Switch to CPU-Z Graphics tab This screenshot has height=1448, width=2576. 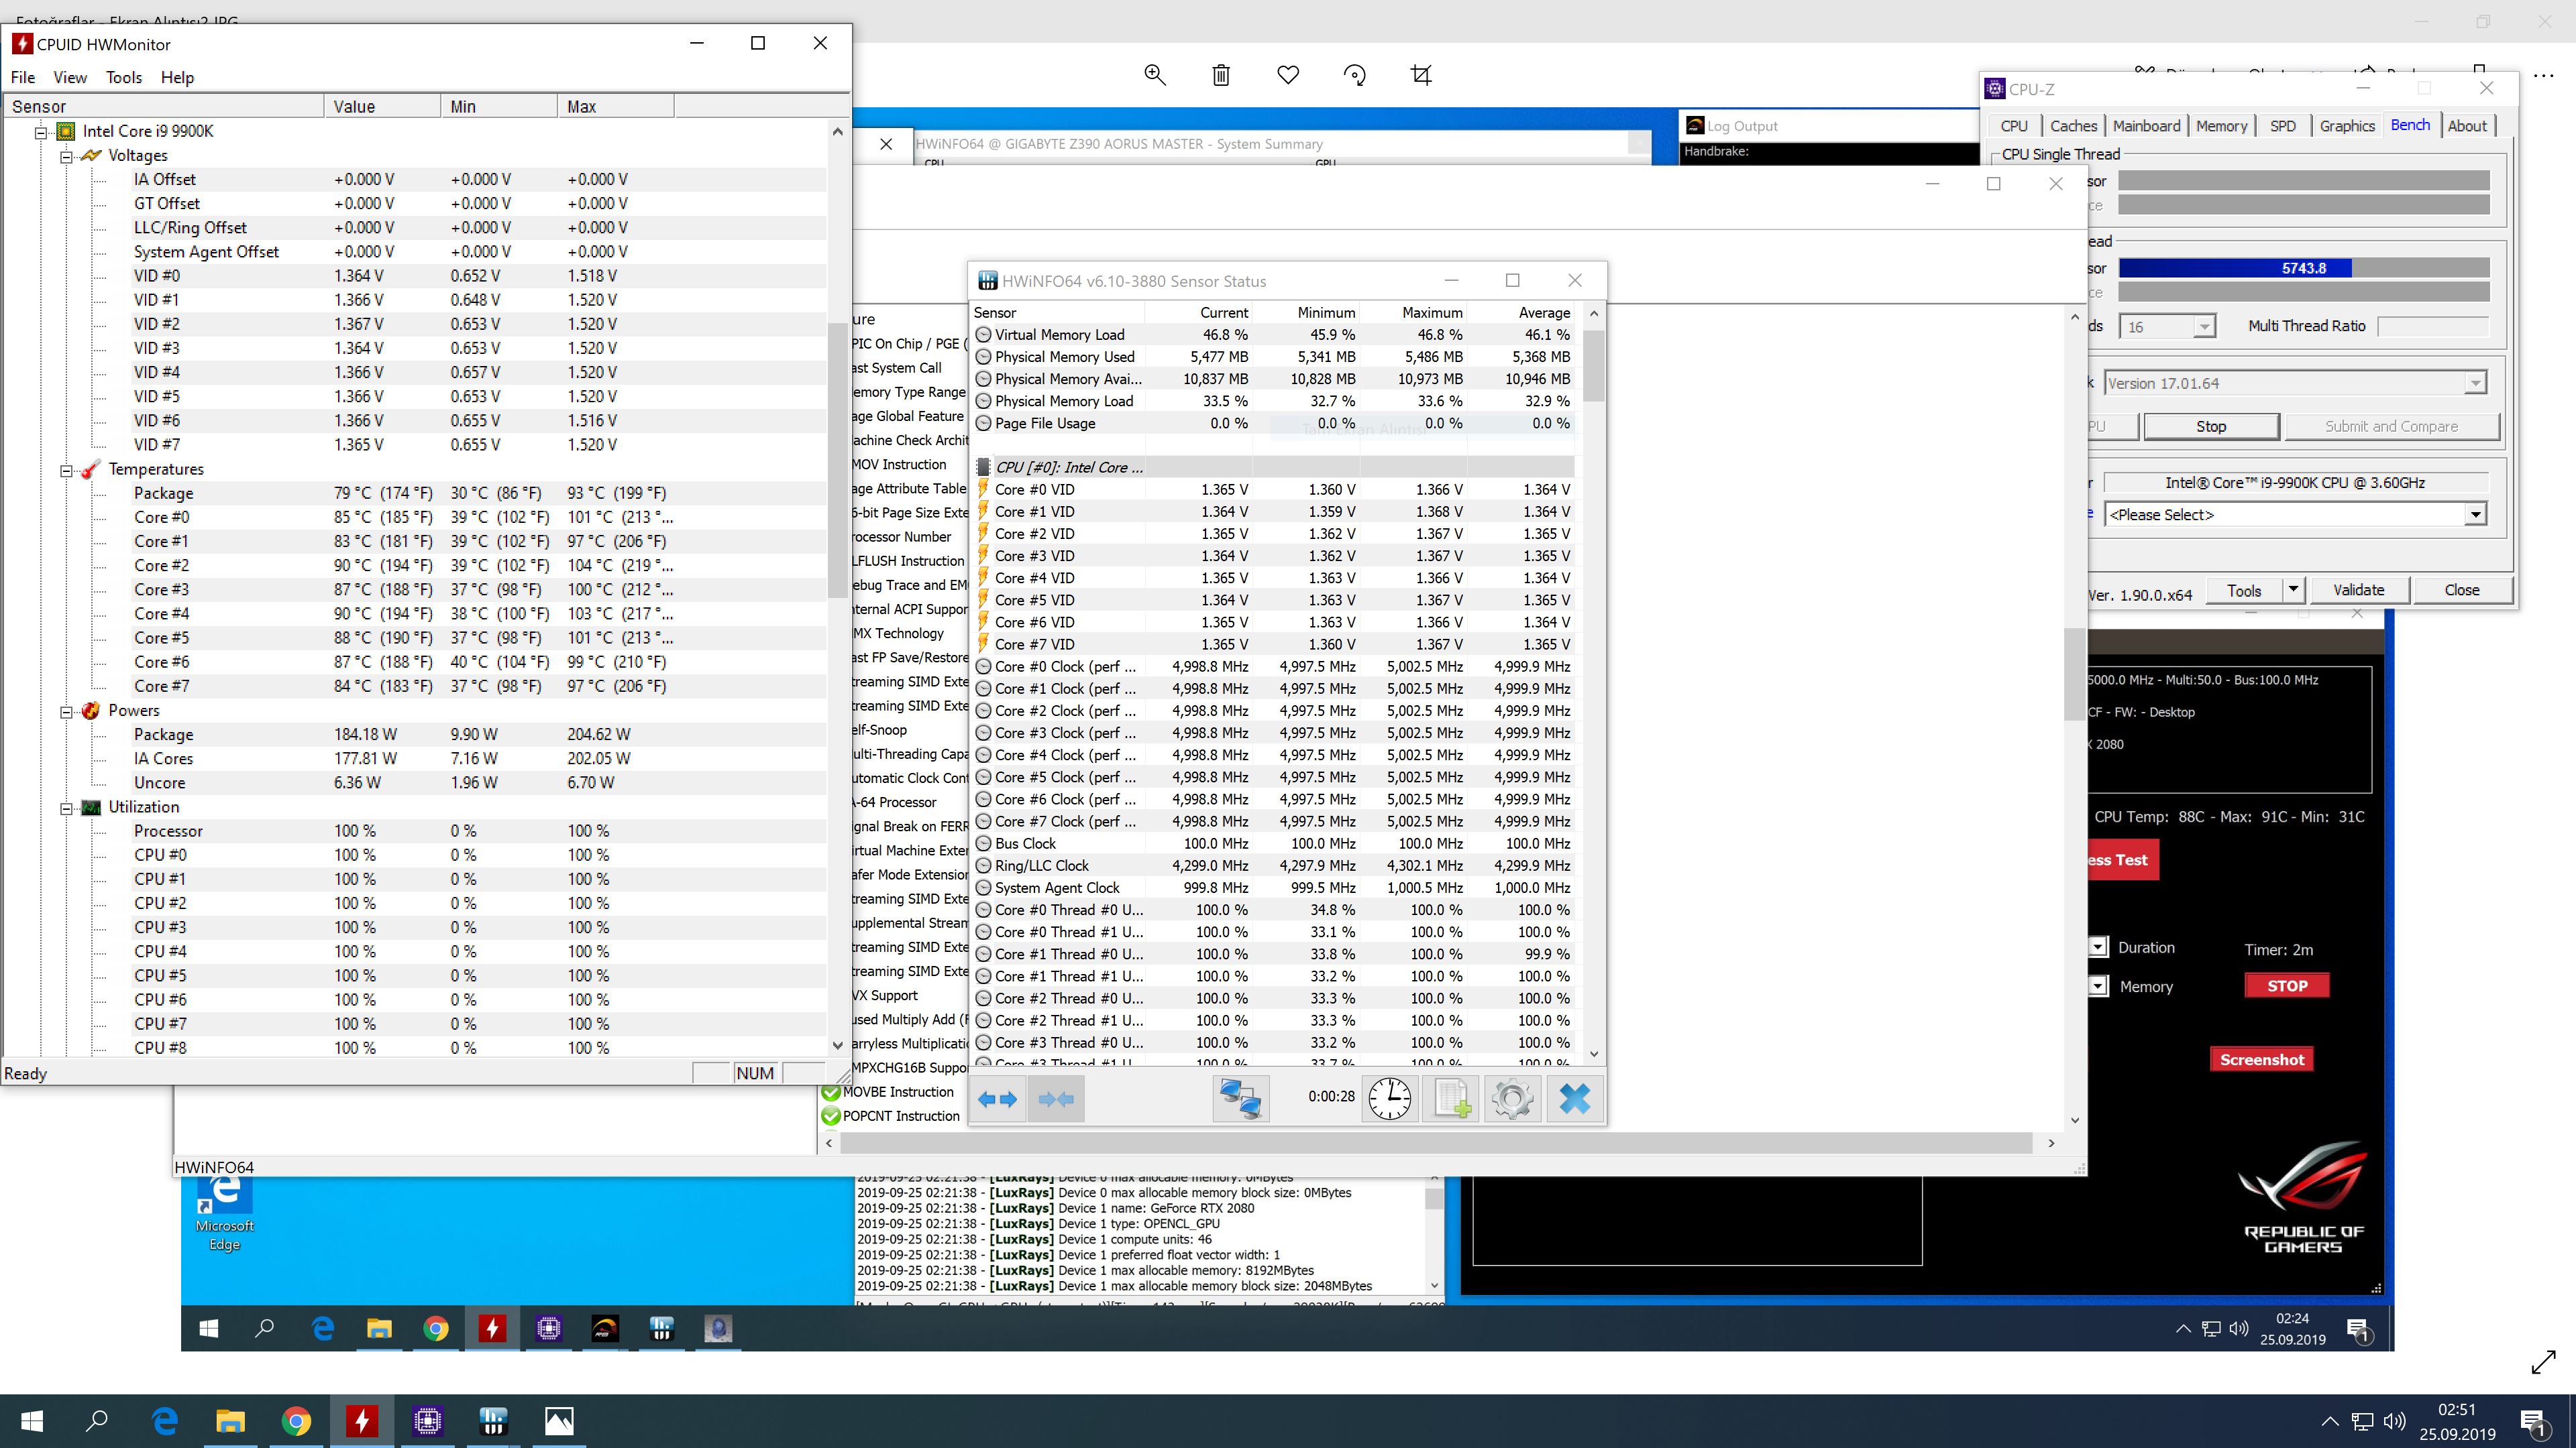point(2346,126)
